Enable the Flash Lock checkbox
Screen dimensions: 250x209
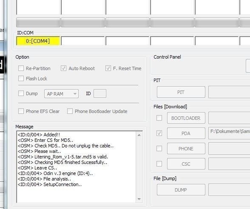click(x=21, y=79)
